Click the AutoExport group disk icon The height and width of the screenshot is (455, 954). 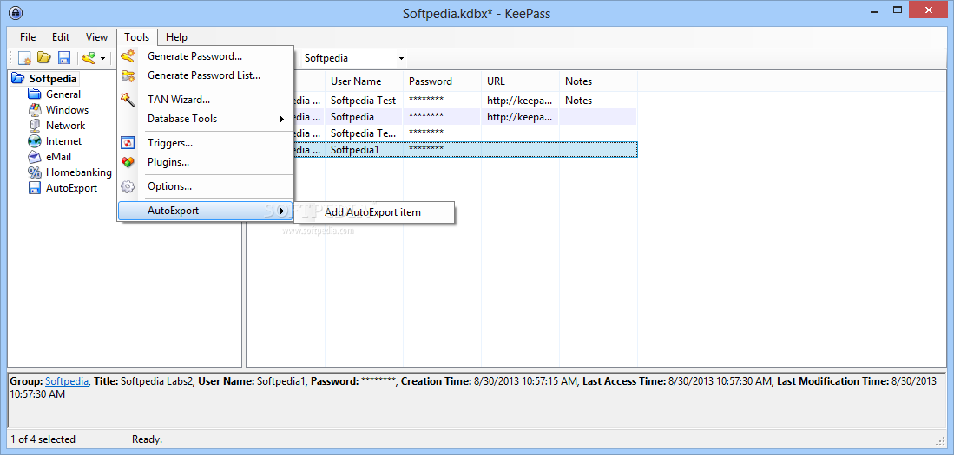pos(35,188)
